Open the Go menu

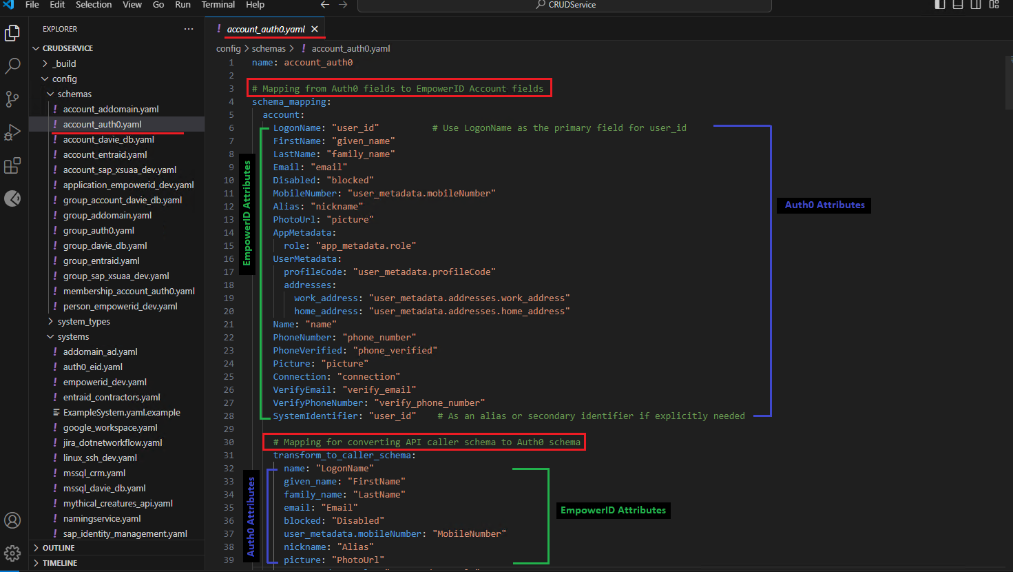(158, 5)
